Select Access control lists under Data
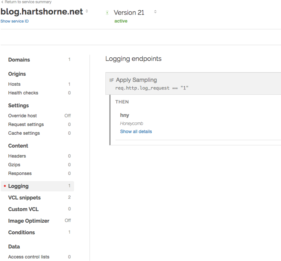 tap(28, 257)
